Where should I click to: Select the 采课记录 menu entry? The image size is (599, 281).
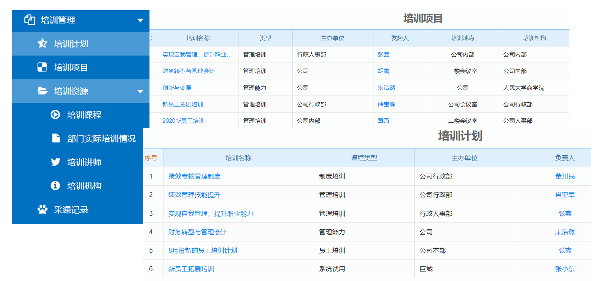tap(71, 210)
